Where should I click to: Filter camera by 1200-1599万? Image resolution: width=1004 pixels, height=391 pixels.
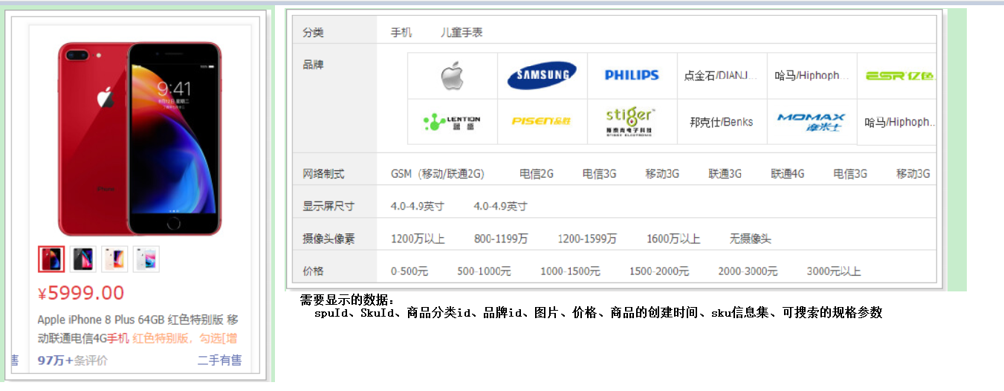pyautogui.click(x=587, y=239)
